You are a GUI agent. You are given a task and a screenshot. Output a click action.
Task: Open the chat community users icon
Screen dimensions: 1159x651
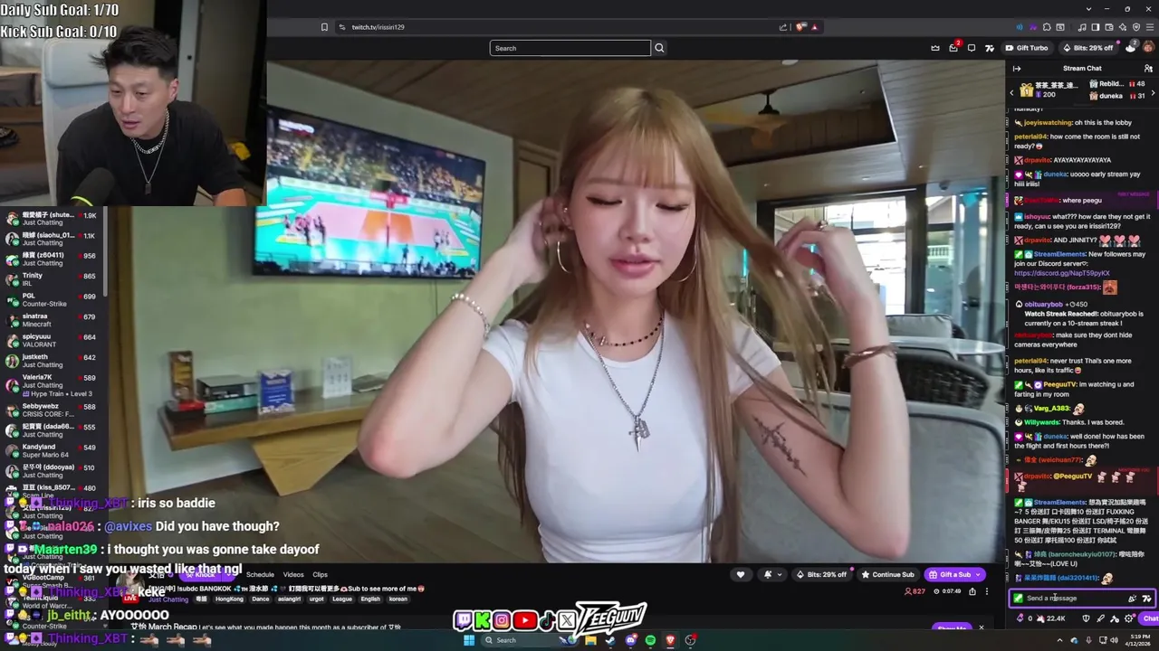pyautogui.click(x=1148, y=69)
